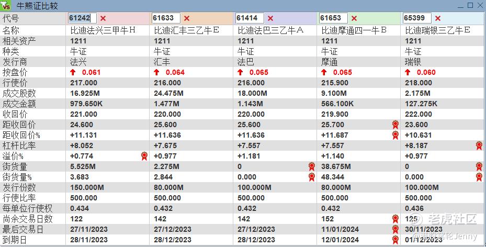Click red up arrow beside price 0.061
Viewport: 486px width, 247px height.
[73, 72]
